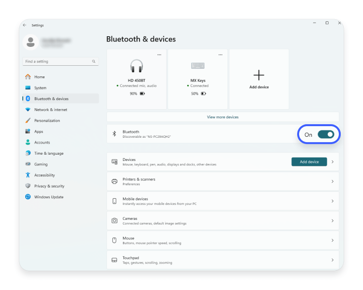This screenshot has width=363, height=290.
Task: Click the Cameras row title
Action: pos(130,218)
